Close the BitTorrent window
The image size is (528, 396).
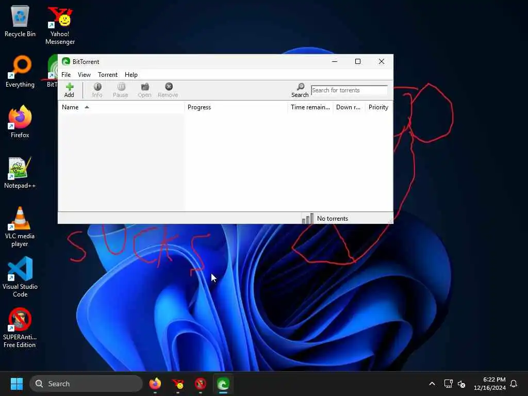click(x=382, y=61)
